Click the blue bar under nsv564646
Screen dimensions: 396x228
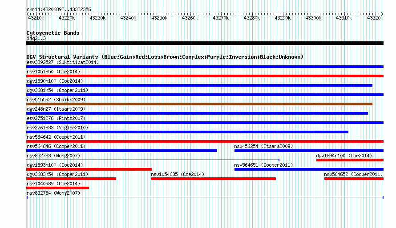[122, 151]
